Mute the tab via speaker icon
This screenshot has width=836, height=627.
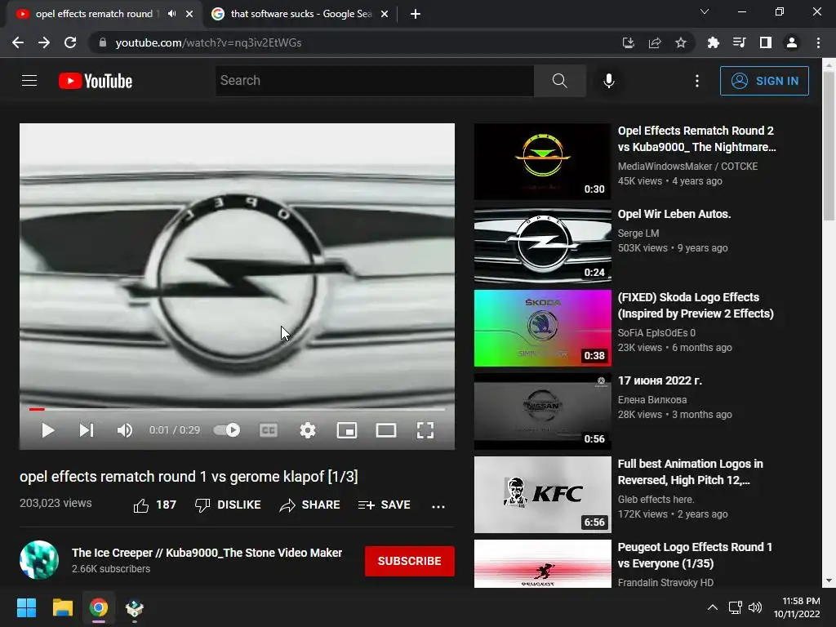click(171, 14)
